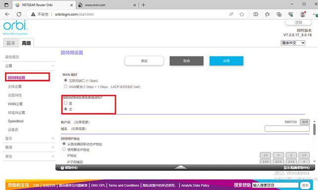318x190 pixels.
Task: Open the www.msn.com browser tab
Action: (x=106, y=5)
